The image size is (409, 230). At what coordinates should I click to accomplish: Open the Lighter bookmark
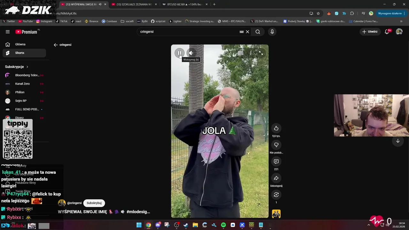point(175,21)
